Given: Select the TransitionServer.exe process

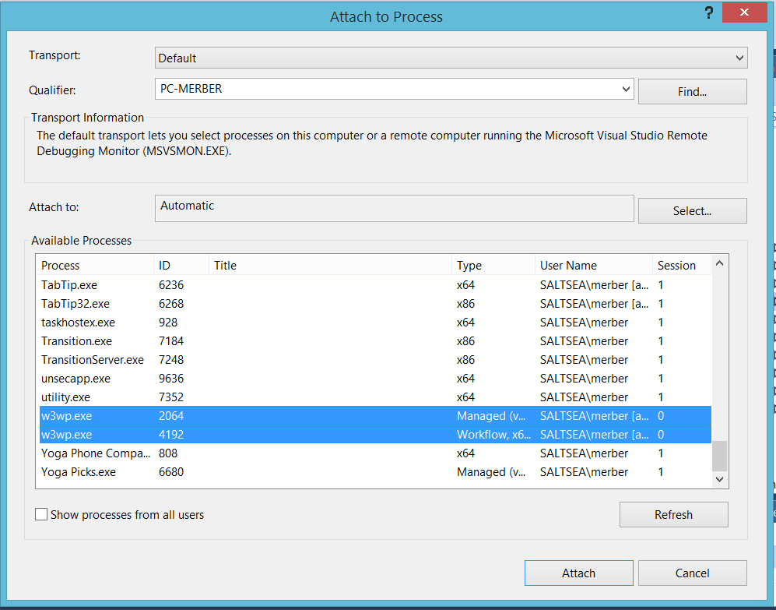Looking at the screenshot, I should click(x=374, y=360).
